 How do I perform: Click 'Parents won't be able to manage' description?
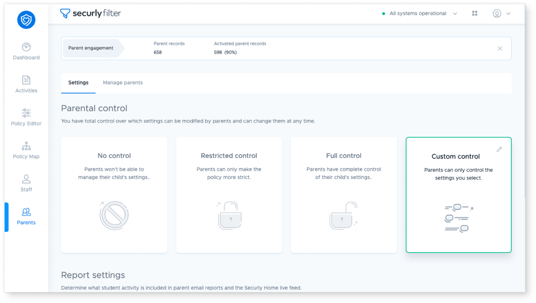point(114,173)
